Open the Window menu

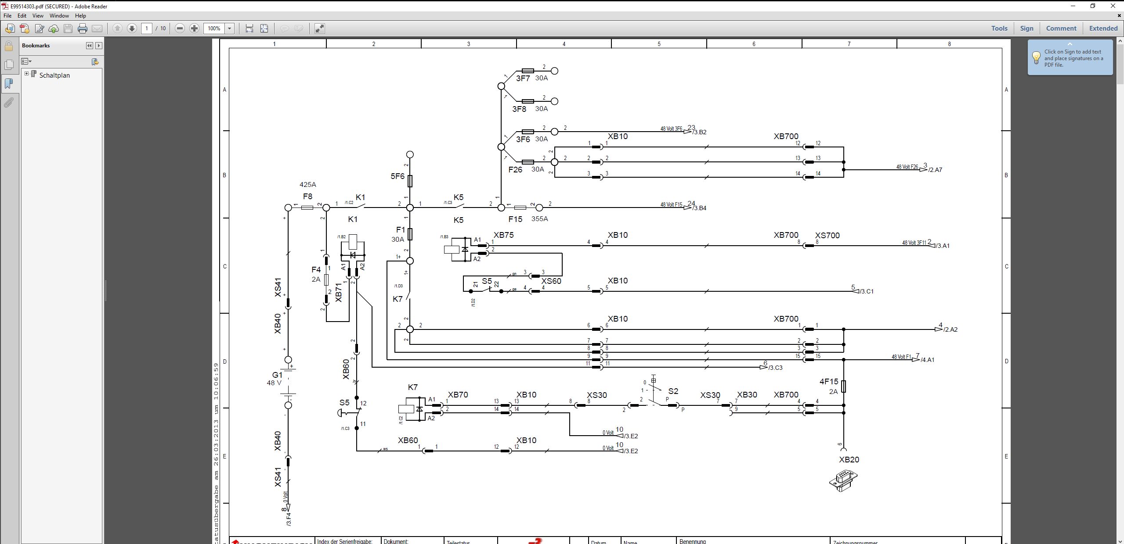click(x=59, y=15)
